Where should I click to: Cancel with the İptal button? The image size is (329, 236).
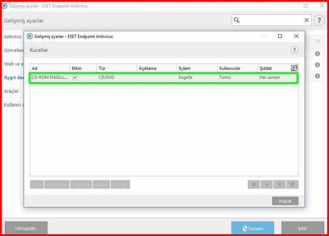(x=302, y=228)
